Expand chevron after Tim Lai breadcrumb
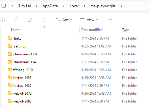This screenshot has width=149, height=107. tap(37, 6)
